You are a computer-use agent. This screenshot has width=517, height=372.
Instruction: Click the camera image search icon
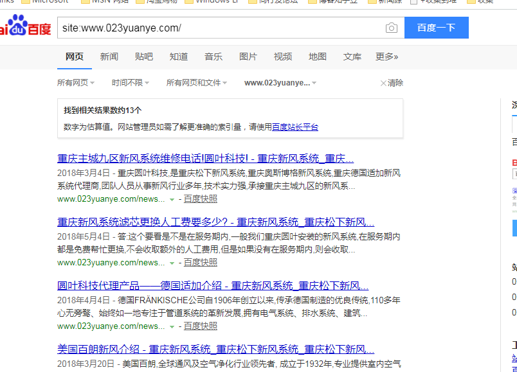[392, 28]
